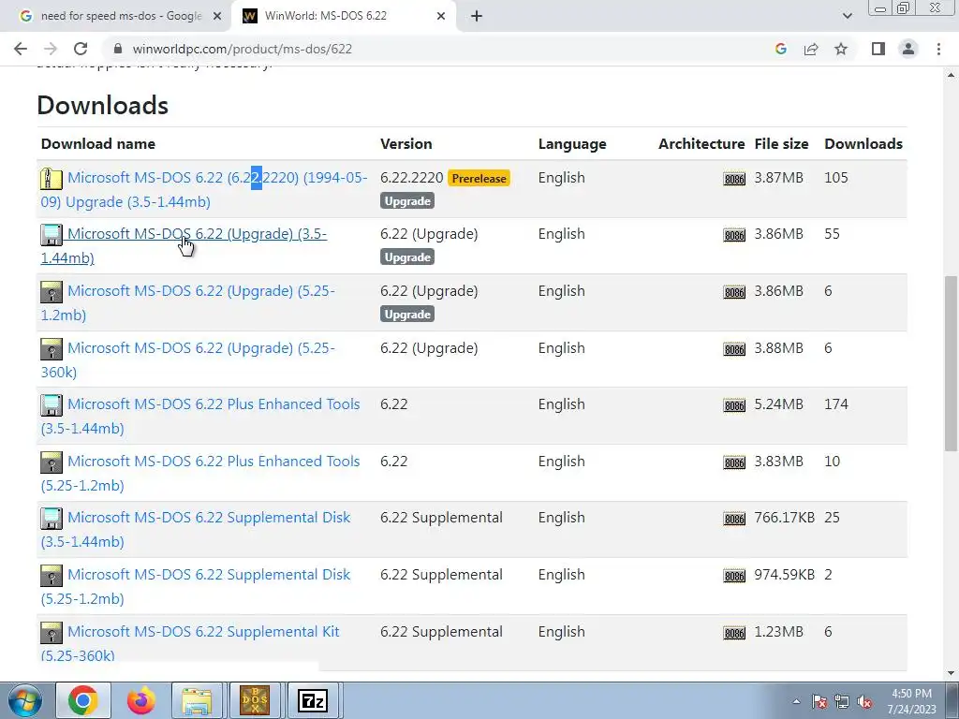959x719 pixels.
Task: Open the Chrome profile icon
Action: [x=908, y=49]
